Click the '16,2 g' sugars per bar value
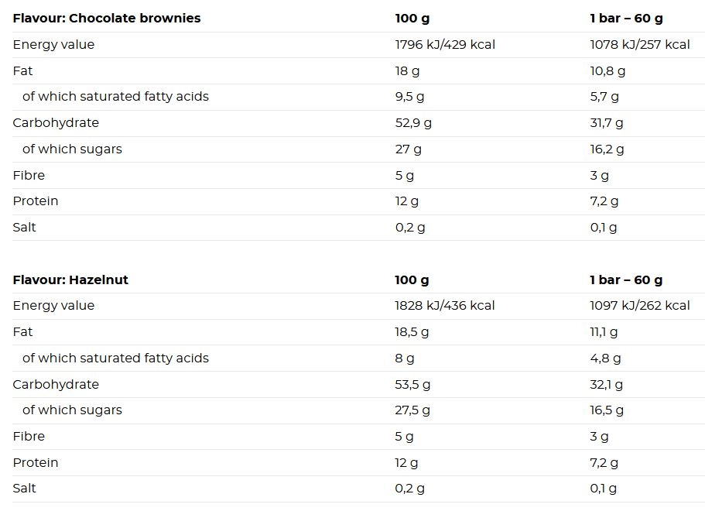Image resolution: width=705 pixels, height=518 pixels. (x=607, y=149)
